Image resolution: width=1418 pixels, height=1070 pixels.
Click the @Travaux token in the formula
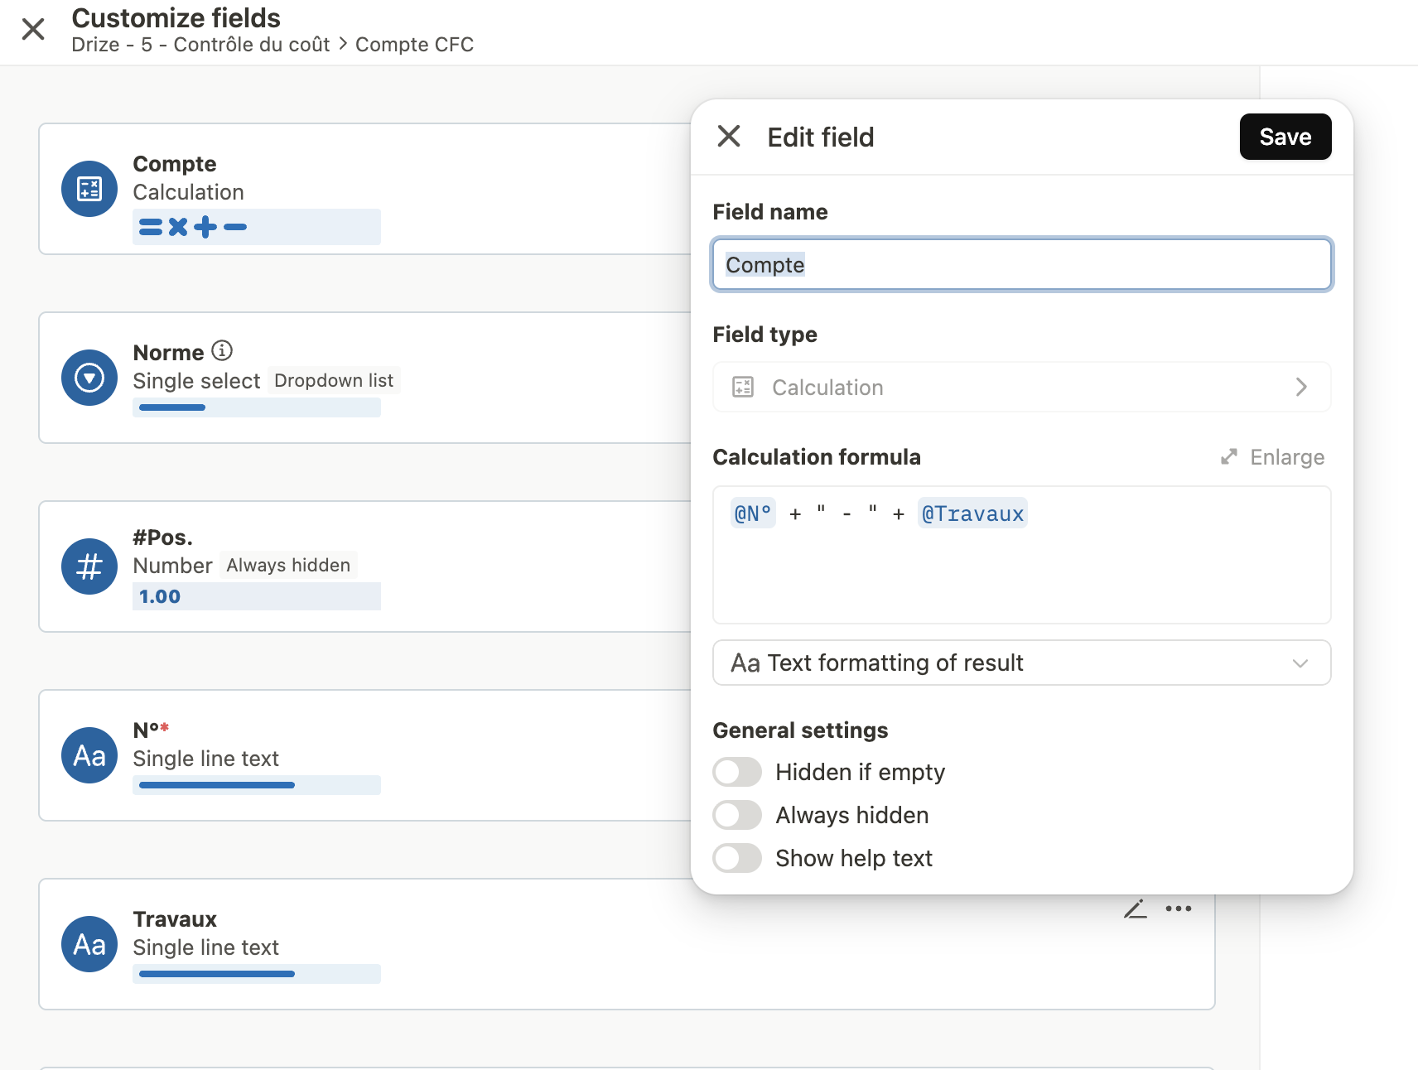click(972, 513)
